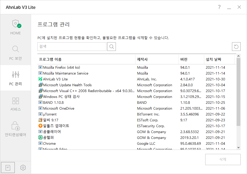Click the AhnLab V3 Lite row icon
The height and width of the screenshot is (174, 247).
[40, 79]
